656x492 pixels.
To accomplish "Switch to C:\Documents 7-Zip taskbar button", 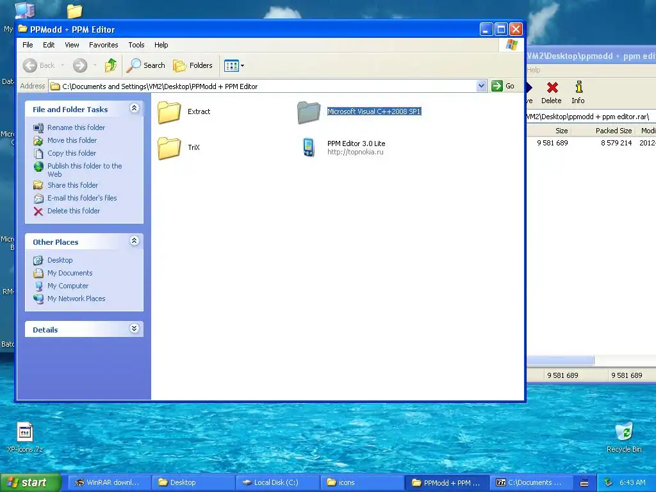I will point(531,482).
